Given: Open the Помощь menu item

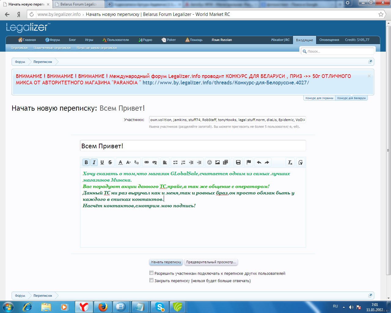Looking at the screenshot, I should [x=194, y=40].
